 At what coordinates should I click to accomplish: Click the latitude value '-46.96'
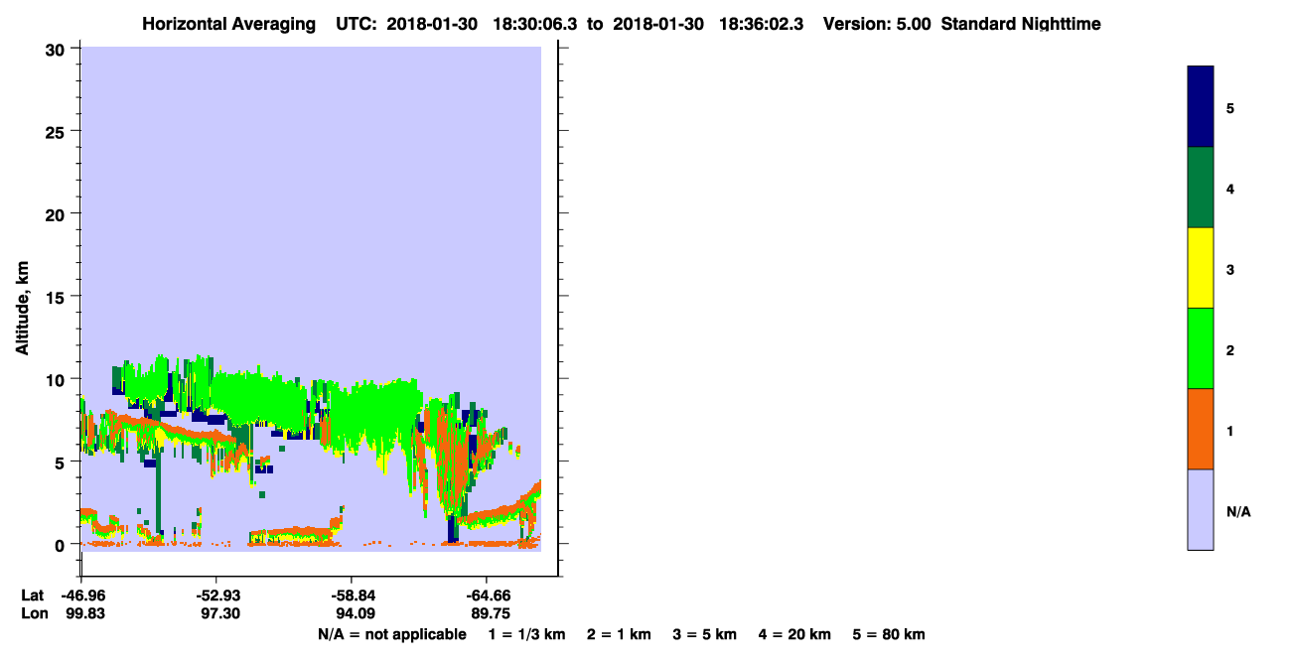[80, 596]
